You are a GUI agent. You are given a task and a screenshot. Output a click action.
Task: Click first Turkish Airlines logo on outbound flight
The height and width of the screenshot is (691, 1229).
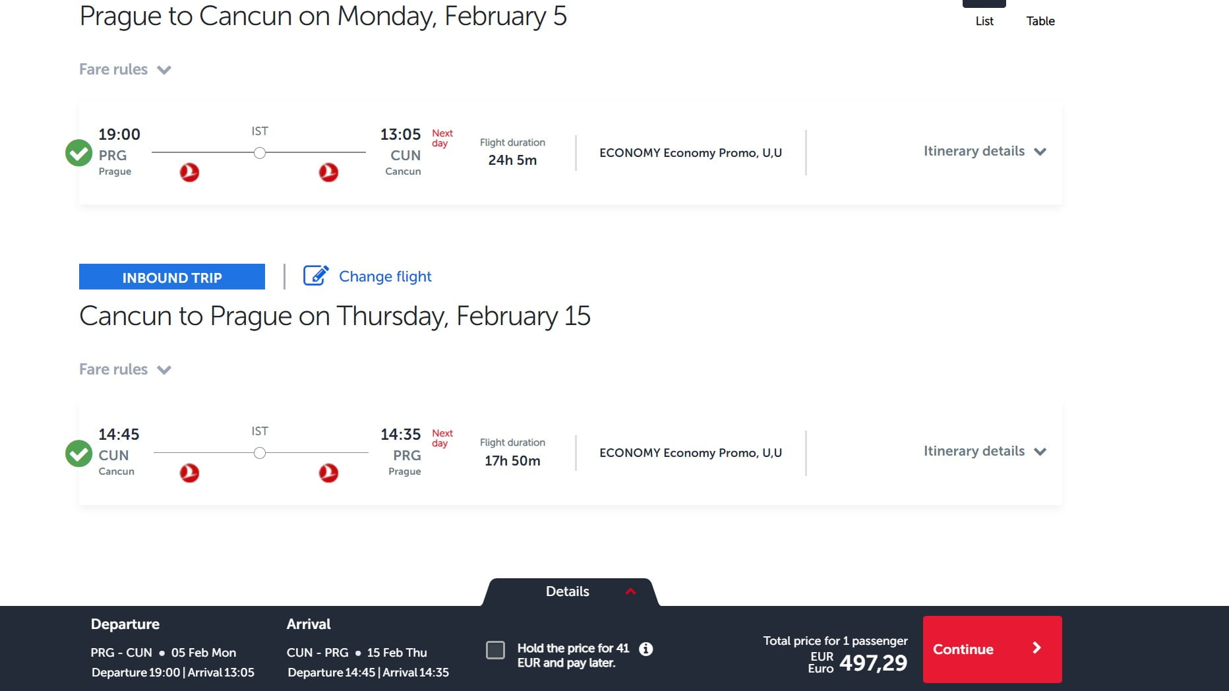(189, 173)
